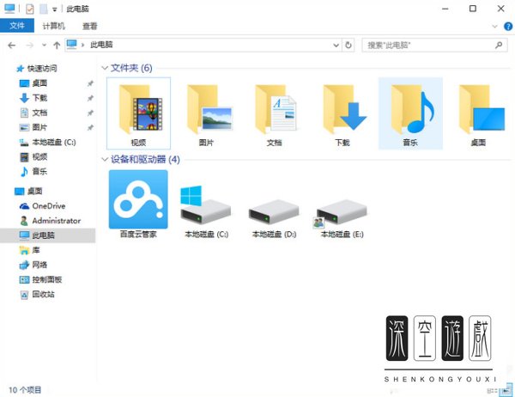
Task: Collapse the 文件夹 (6) group
Action: [x=105, y=68]
